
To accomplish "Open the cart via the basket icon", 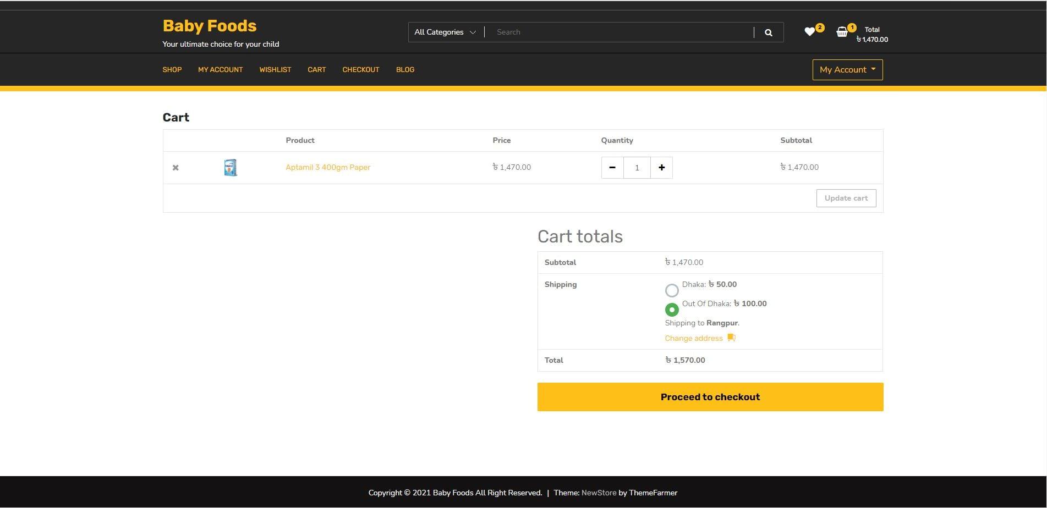I will pos(842,32).
